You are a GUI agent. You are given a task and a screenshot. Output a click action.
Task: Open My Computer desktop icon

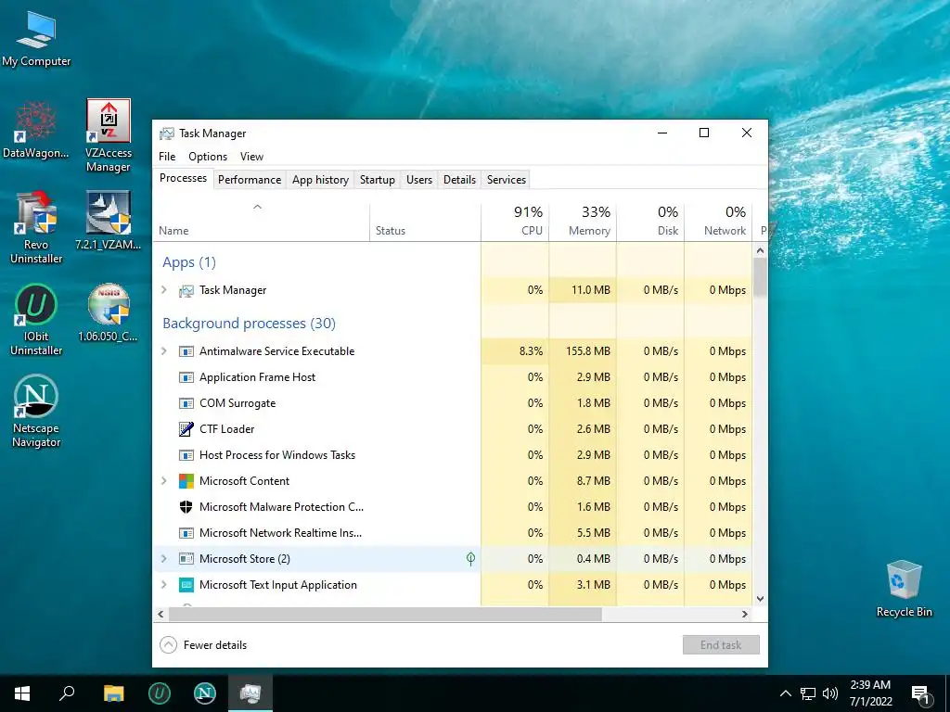pos(36,38)
